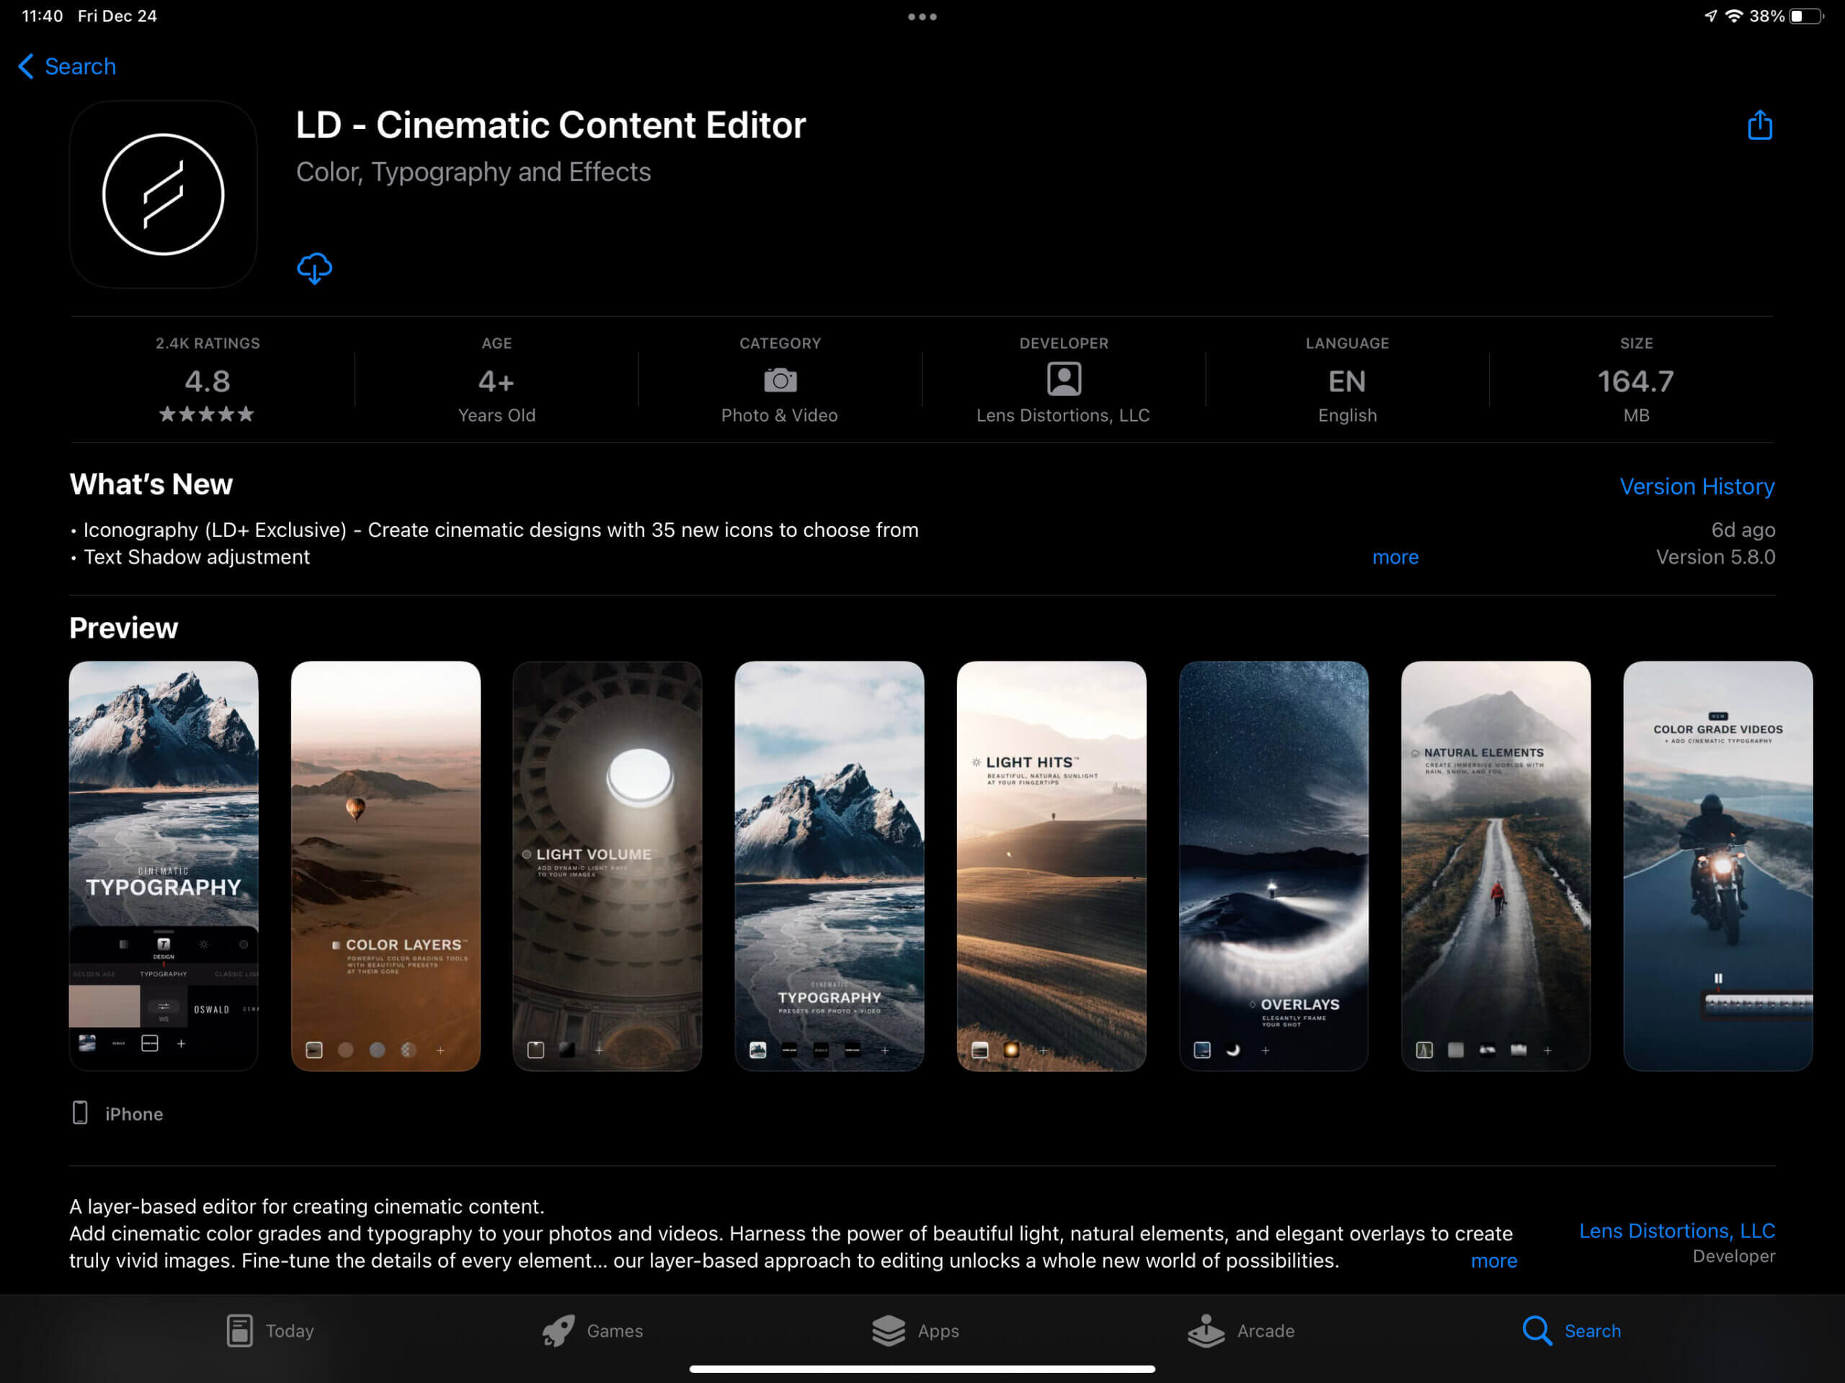The image size is (1845, 1383).
Task: Open Version History
Action: pyautogui.click(x=1696, y=486)
